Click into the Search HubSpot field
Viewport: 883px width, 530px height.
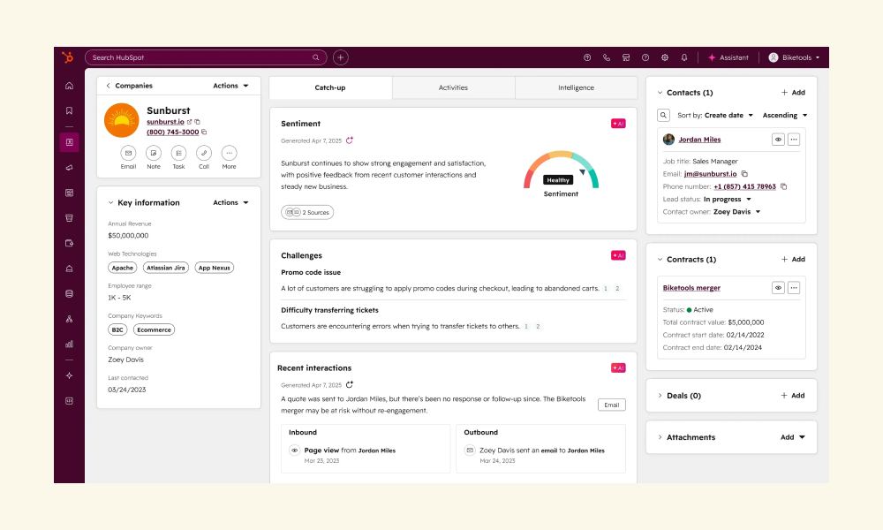click(206, 57)
